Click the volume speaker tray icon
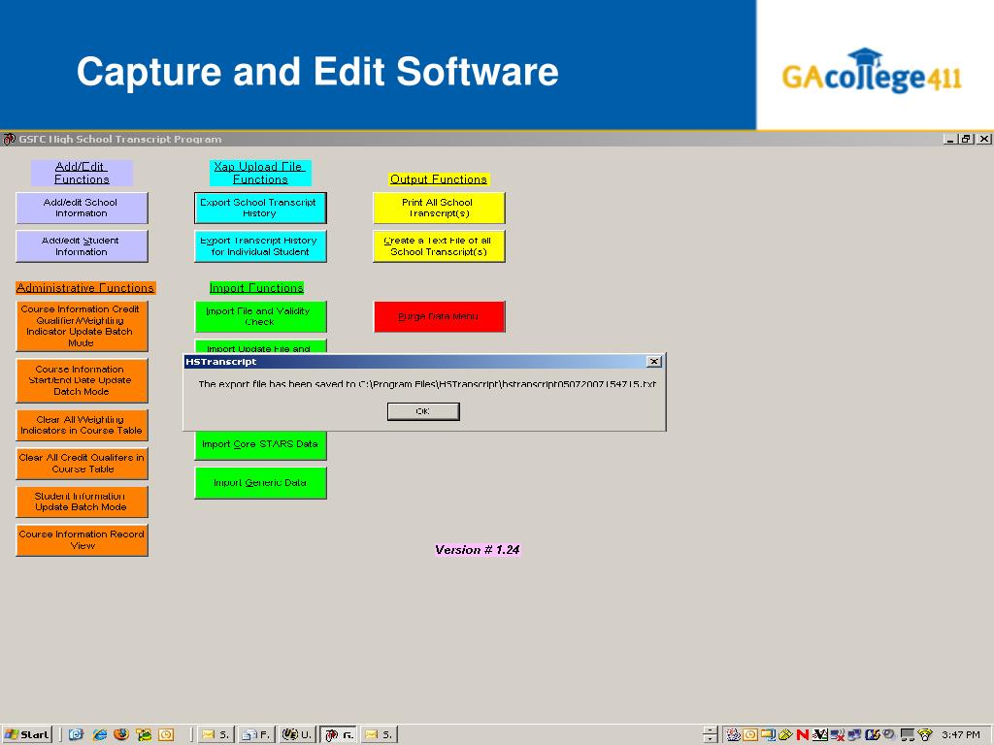 pyautogui.click(x=888, y=734)
